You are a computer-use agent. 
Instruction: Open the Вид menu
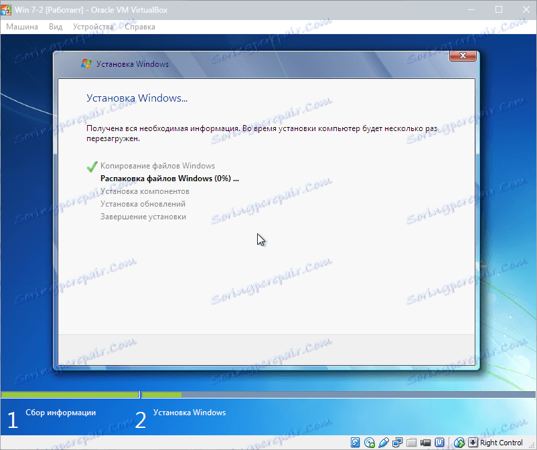click(x=55, y=27)
